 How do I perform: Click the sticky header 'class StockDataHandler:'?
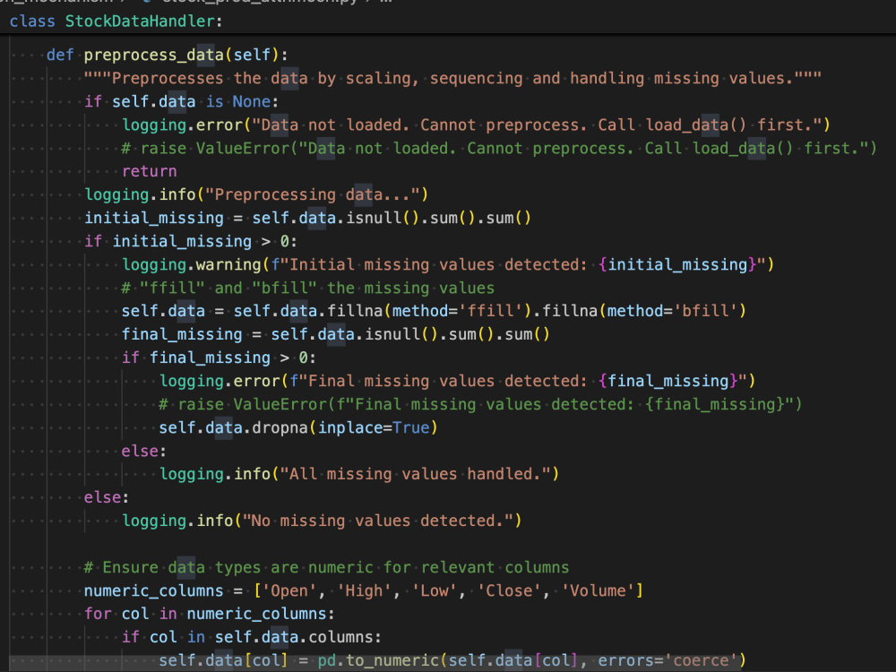point(116,22)
